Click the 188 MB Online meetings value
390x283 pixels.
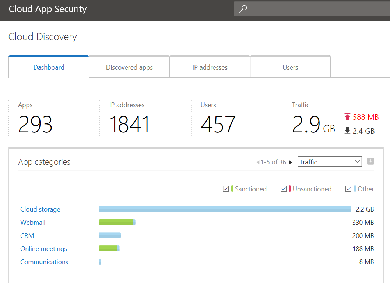(x=363, y=249)
